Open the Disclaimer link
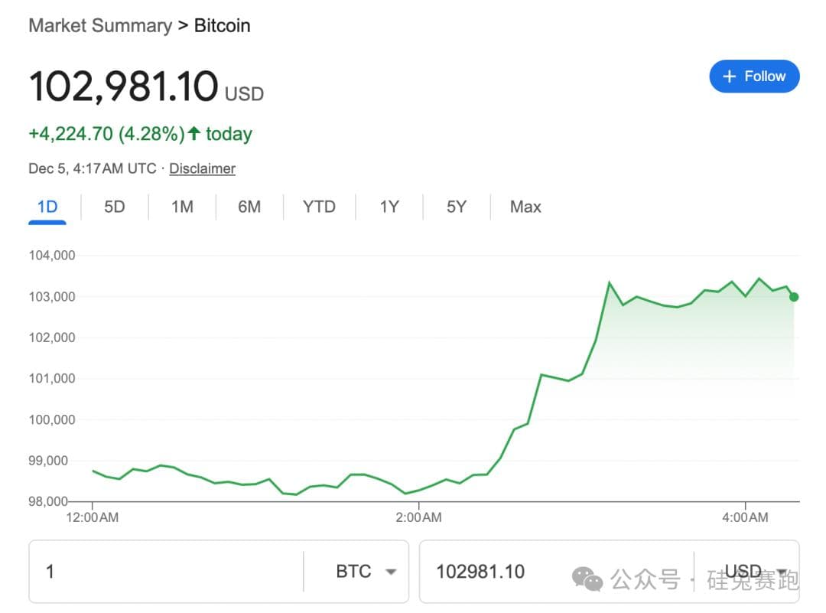Image resolution: width=826 pixels, height=613 pixels. coord(202,168)
